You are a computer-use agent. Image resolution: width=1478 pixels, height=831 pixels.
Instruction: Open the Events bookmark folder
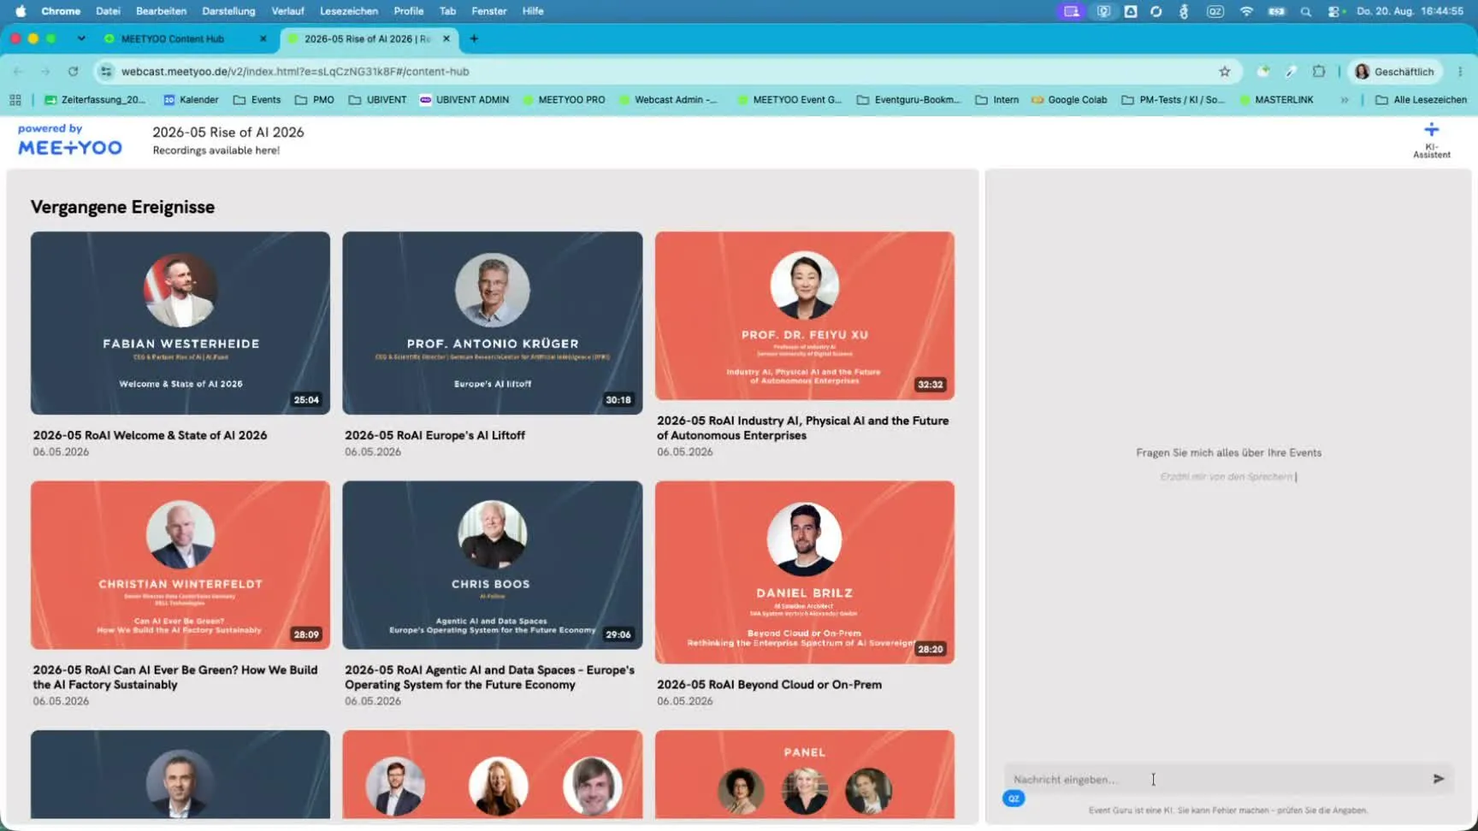pos(257,100)
